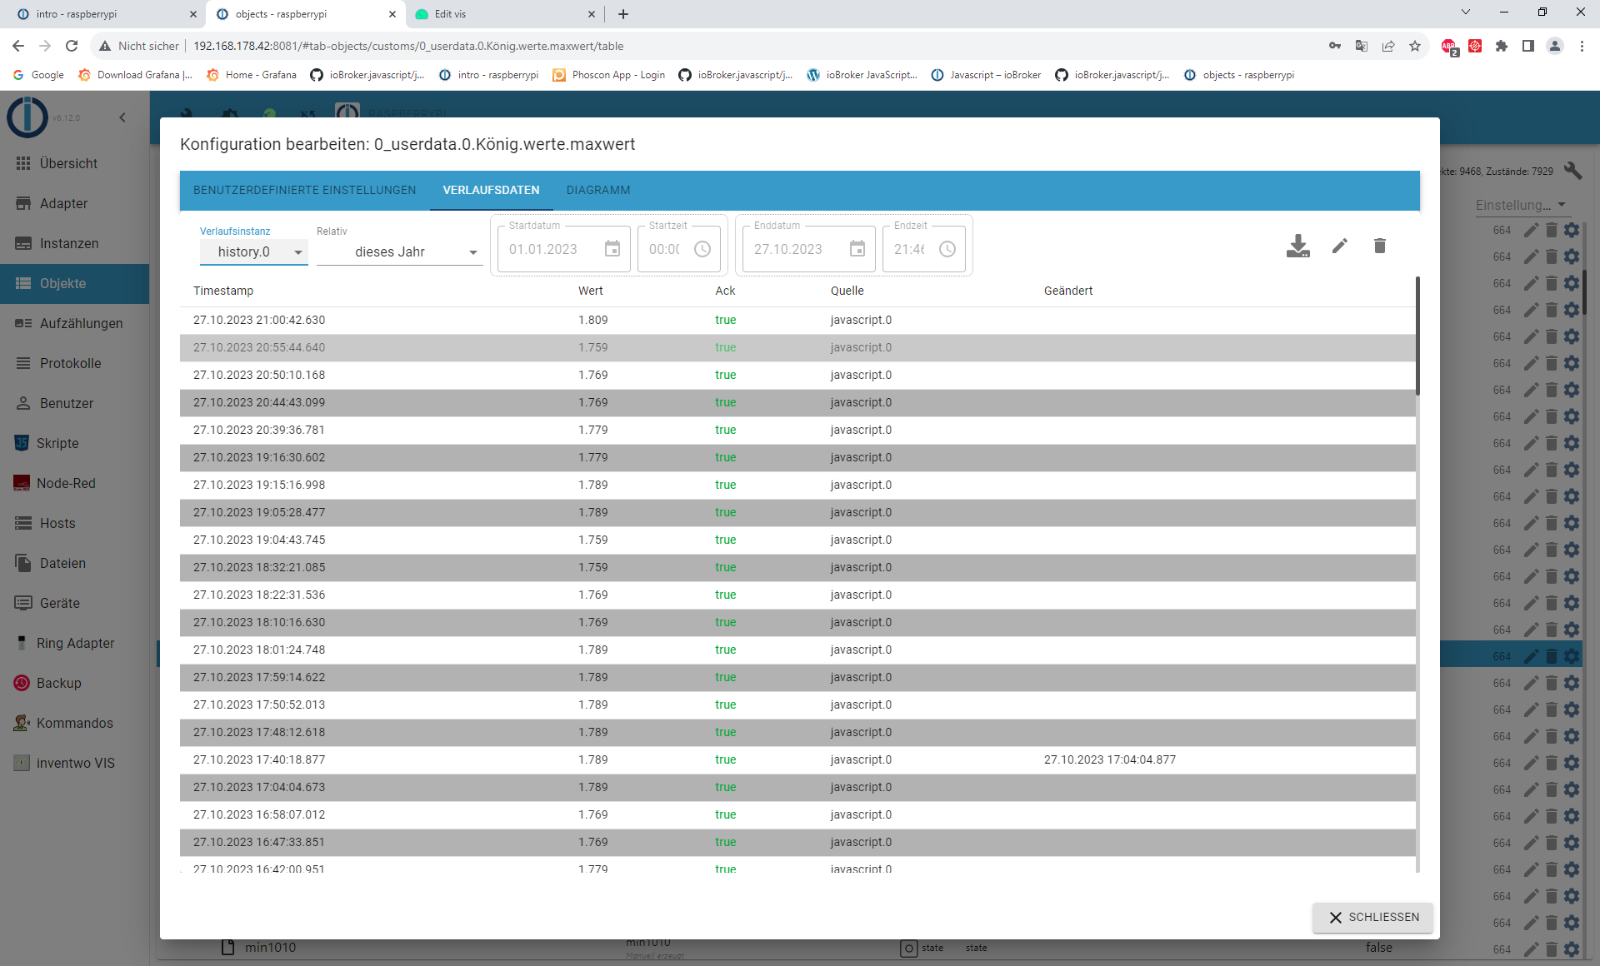
Task: Open Download Grafana bookmark
Action: click(x=135, y=75)
